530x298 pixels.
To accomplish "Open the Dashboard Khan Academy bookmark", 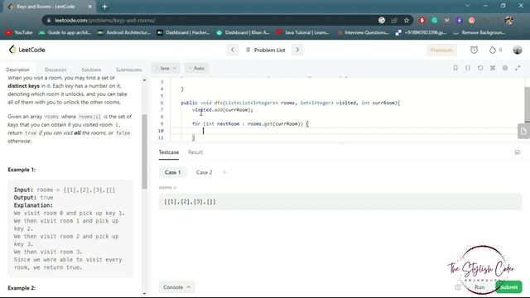I will [x=243, y=32].
